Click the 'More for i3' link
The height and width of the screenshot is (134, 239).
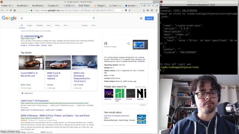(x=28, y=93)
